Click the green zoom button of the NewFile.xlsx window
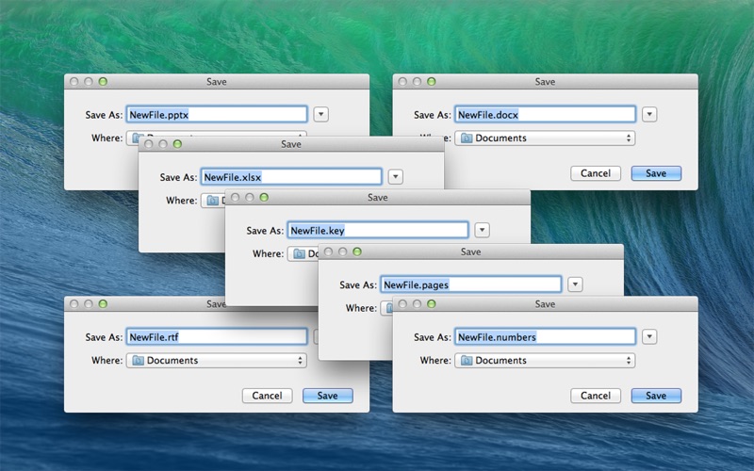 [x=177, y=144]
